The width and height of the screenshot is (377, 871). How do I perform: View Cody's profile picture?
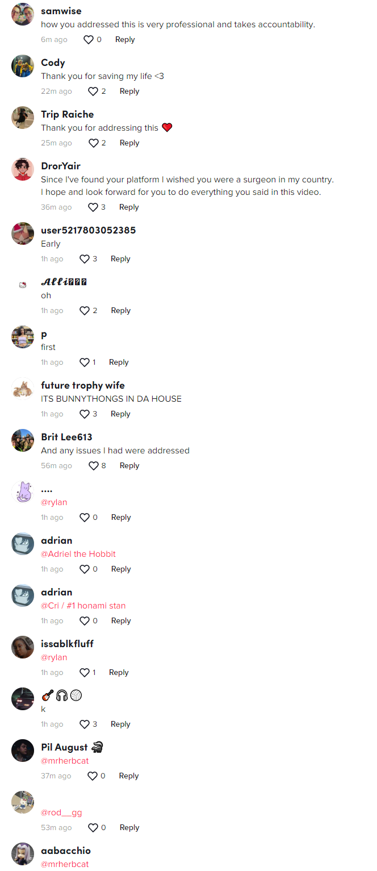[x=23, y=66]
